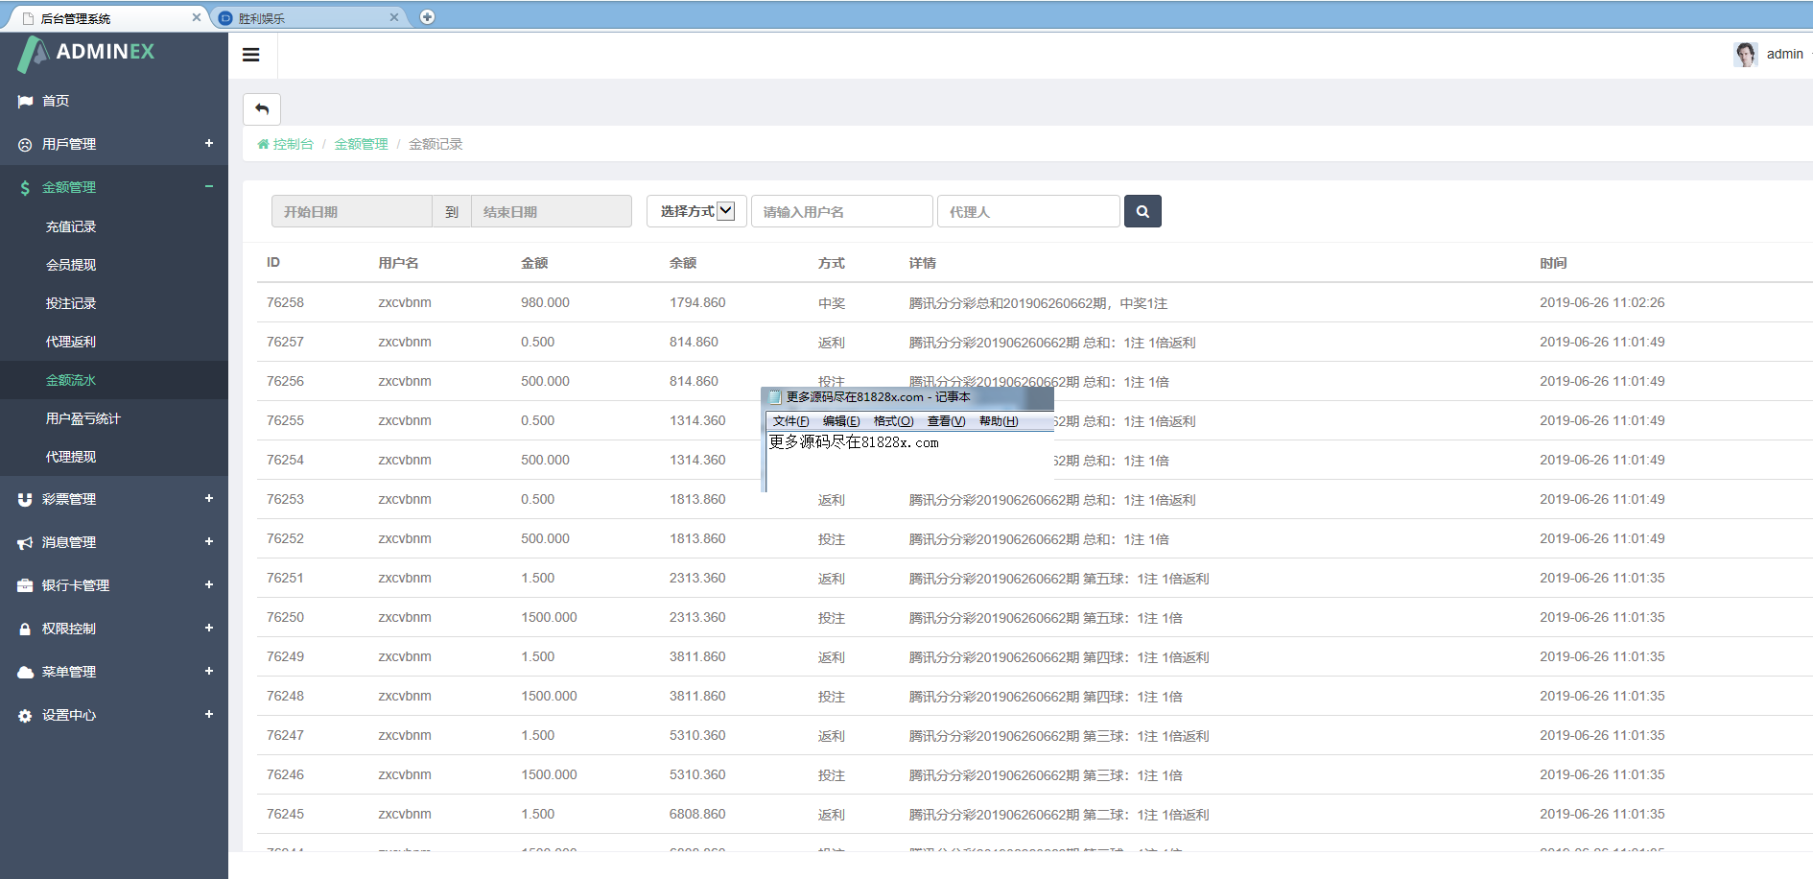Image resolution: width=1813 pixels, height=879 pixels.
Task: Close the 后台管理系统 browser tab
Action: (197, 17)
